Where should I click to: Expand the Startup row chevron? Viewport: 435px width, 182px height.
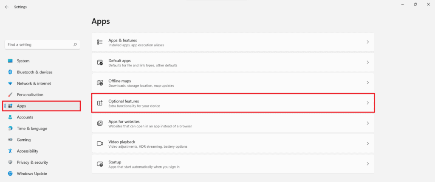tap(368, 164)
